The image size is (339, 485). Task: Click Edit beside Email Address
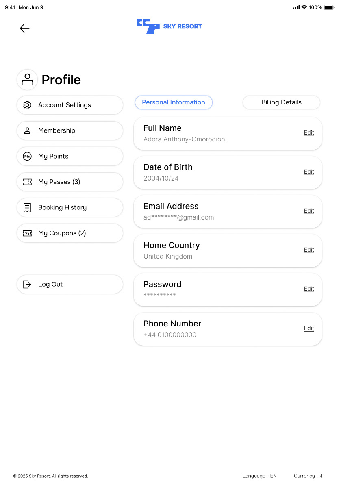[x=309, y=211]
